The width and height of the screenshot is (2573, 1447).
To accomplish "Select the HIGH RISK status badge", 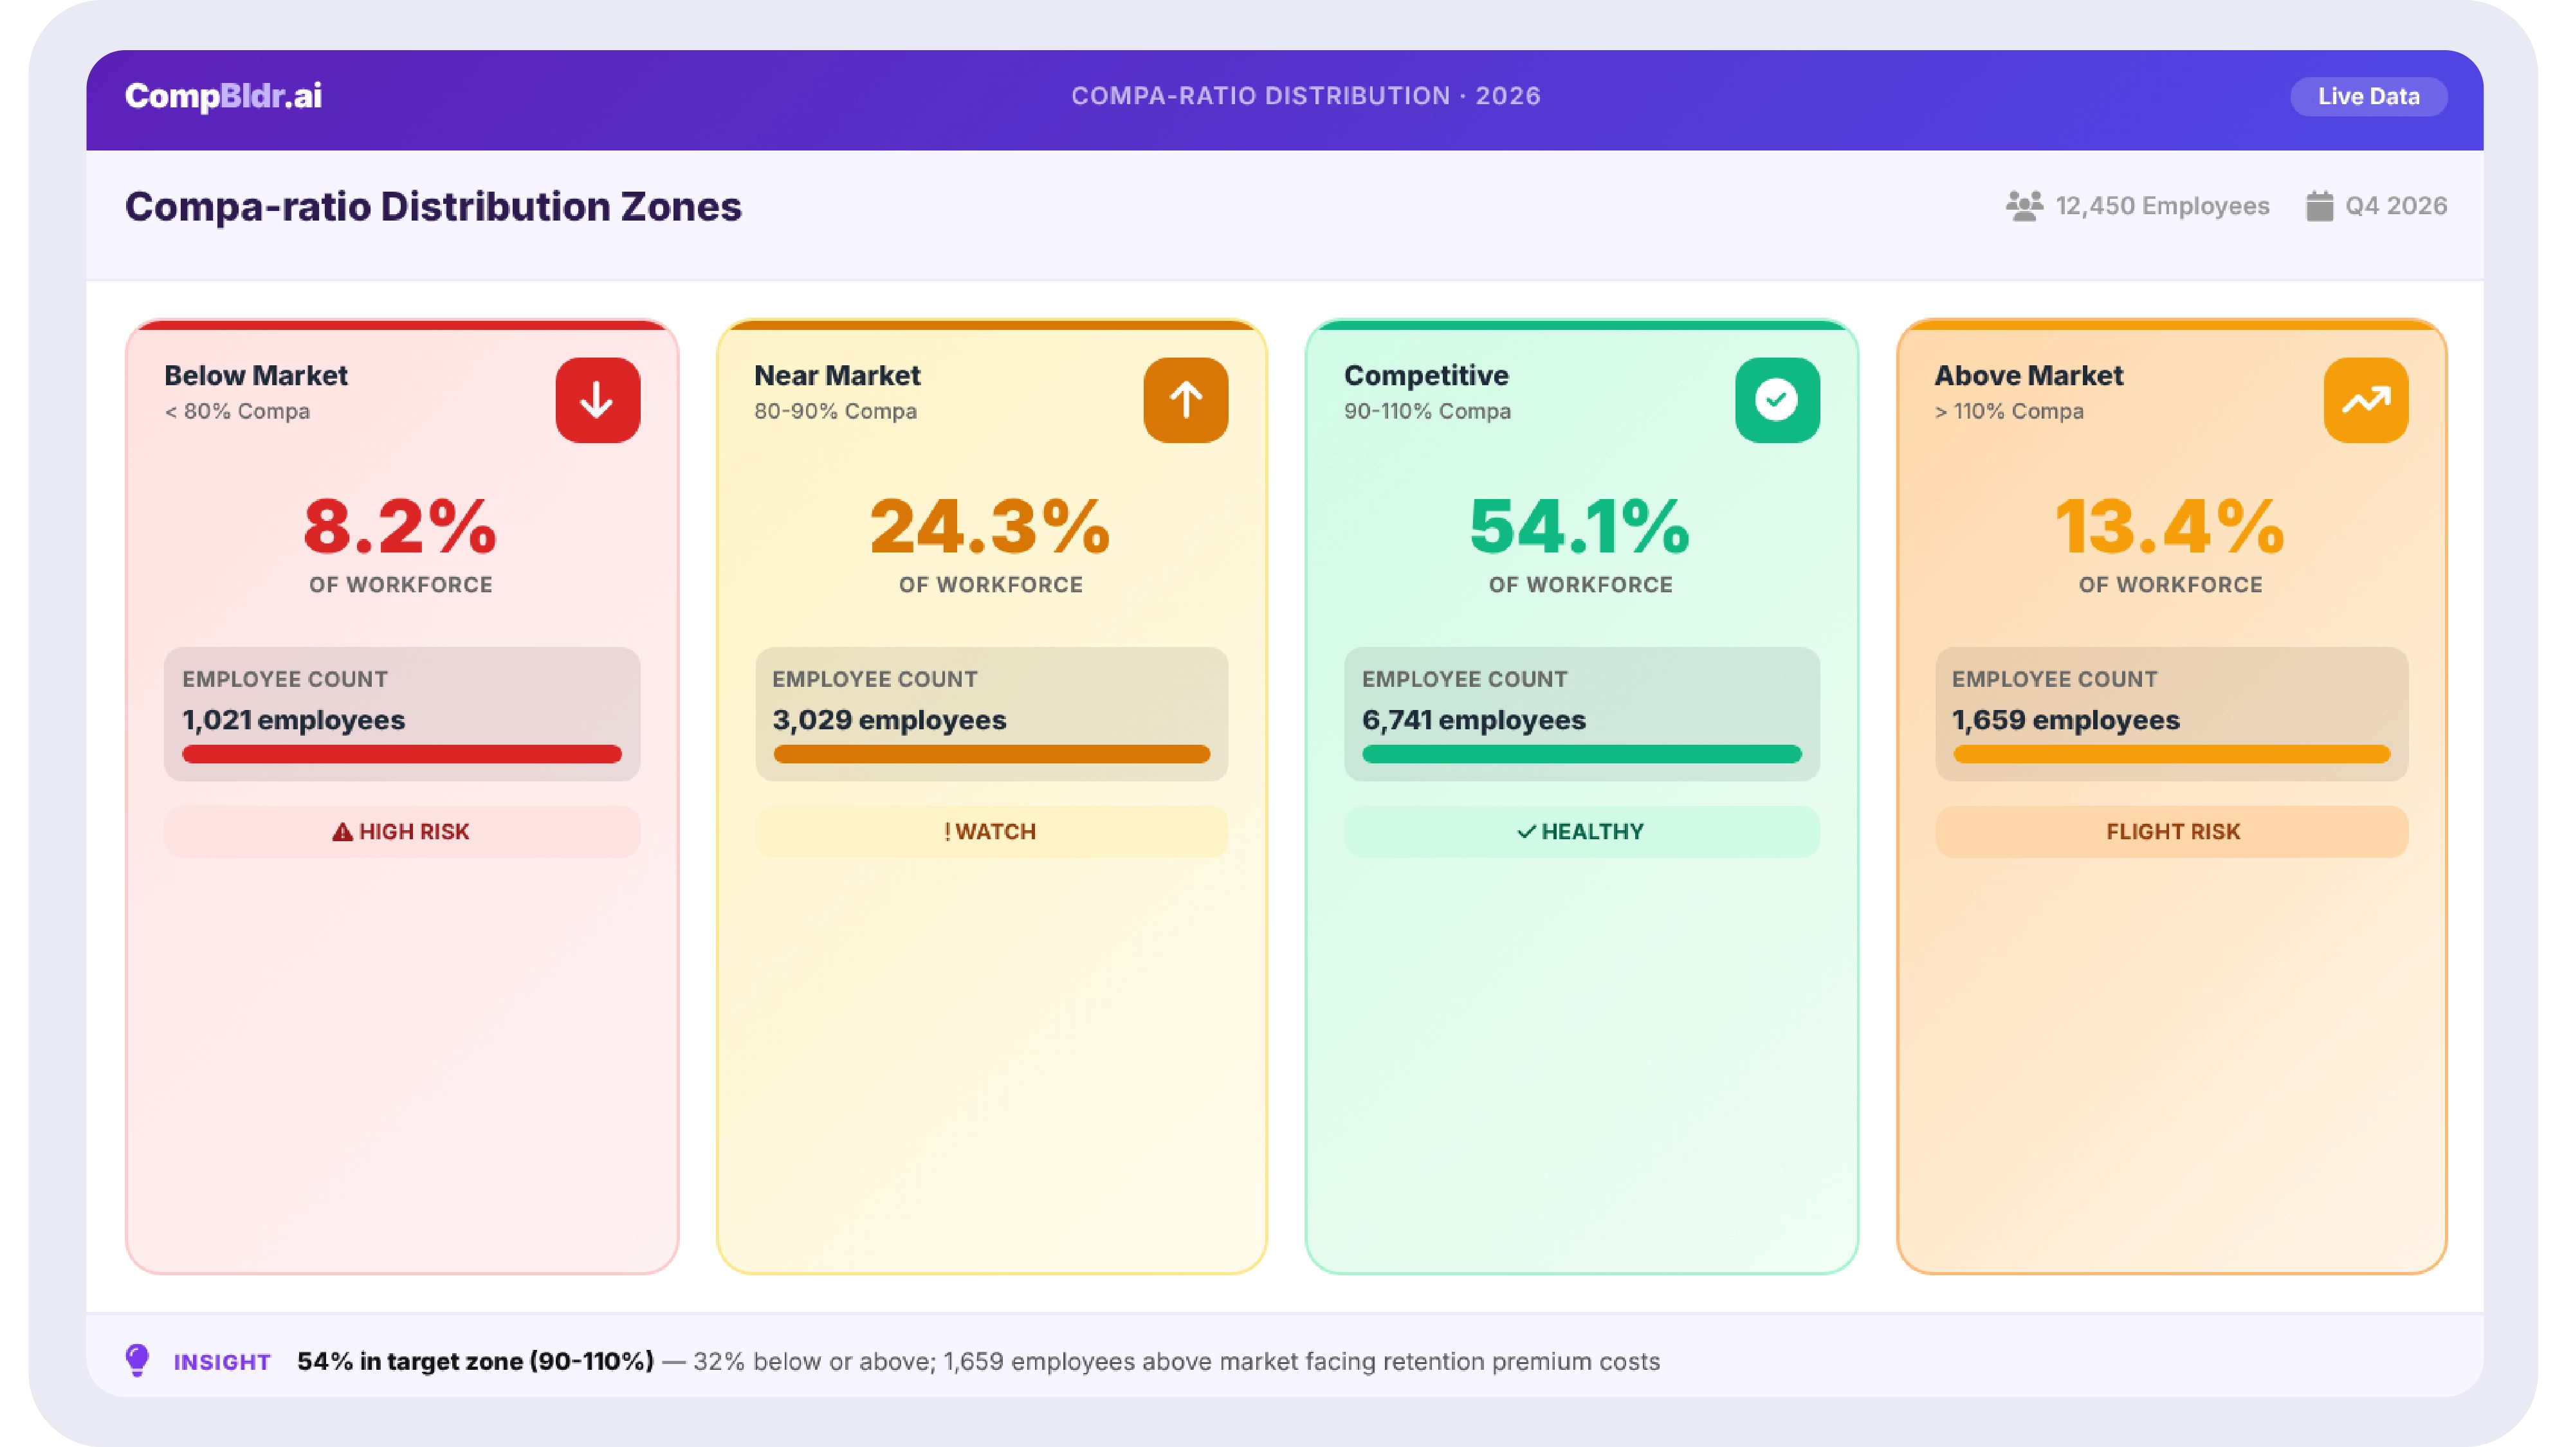I will (401, 832).
